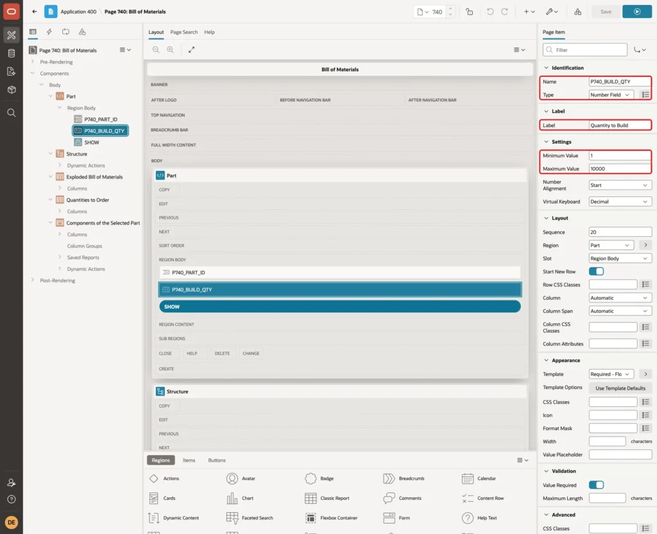Open SQL Workshop database icon in sidebar
The height and width of the screenshot is (534, 657).
coord(12,53)
